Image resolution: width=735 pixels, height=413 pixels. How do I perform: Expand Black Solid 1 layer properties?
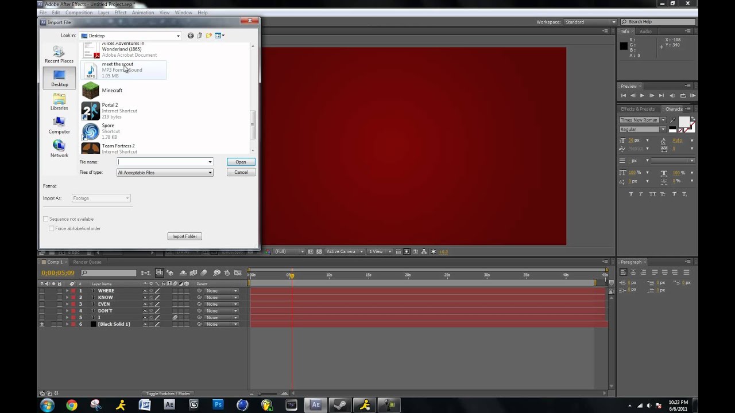67,324
